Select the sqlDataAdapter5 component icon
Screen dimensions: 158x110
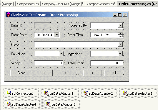pos(48,104)
